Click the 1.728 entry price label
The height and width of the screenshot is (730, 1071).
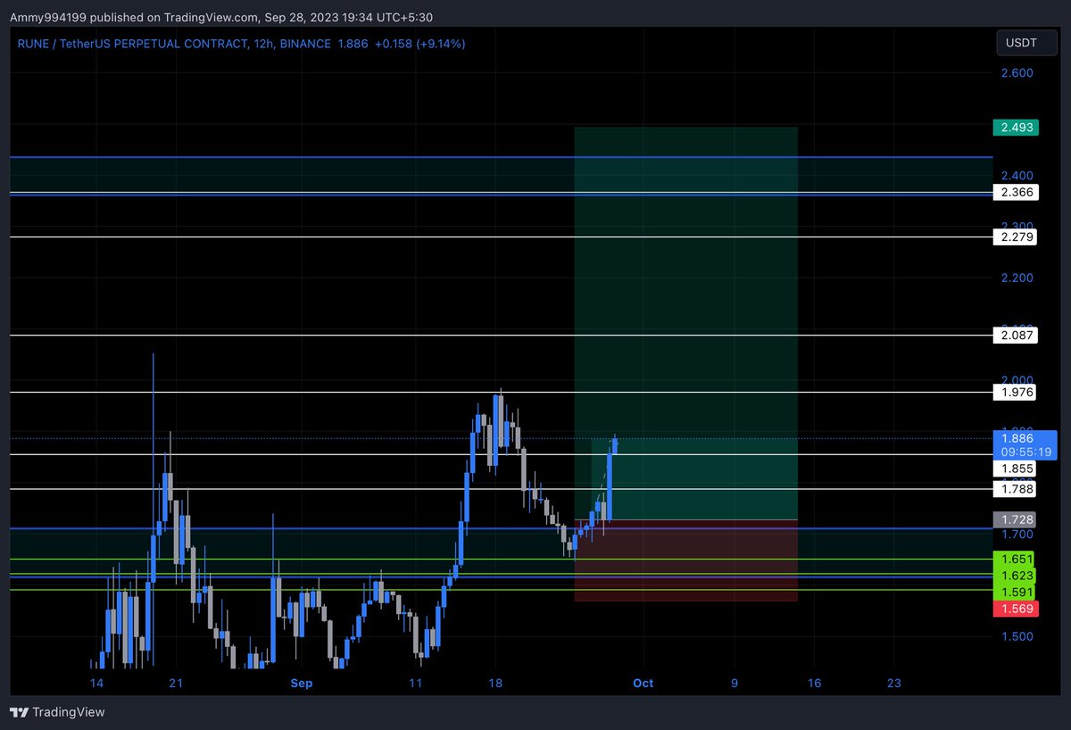tap(1017, 518)
